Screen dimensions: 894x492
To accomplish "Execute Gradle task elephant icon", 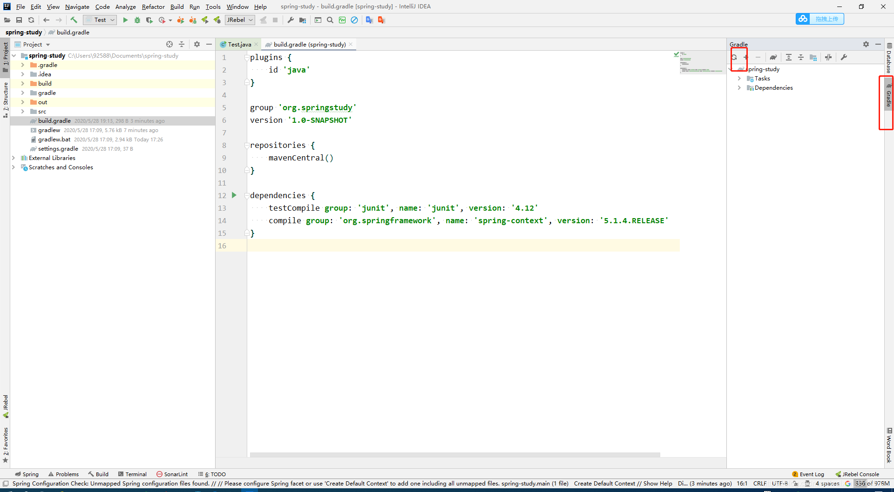I will pos(773,57).
